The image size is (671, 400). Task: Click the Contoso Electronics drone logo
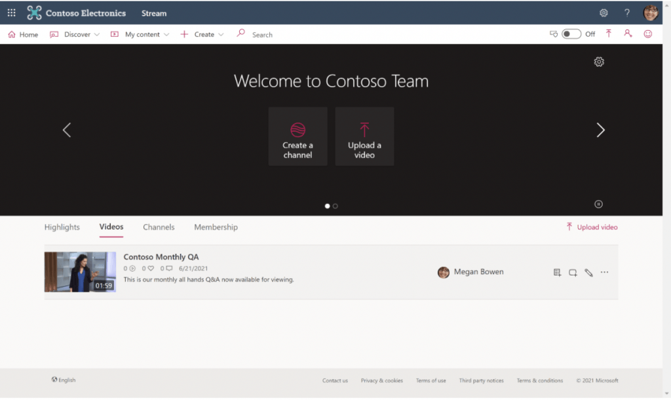(34, 13)
